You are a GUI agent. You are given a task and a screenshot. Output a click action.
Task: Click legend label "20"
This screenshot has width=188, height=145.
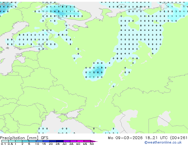click(51, 144)
